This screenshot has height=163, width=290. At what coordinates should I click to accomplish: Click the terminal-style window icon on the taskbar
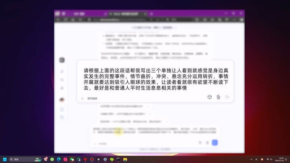point(119,159)
